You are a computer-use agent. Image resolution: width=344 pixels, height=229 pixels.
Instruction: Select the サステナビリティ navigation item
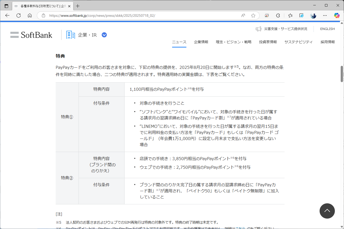[x=299, y=42]
